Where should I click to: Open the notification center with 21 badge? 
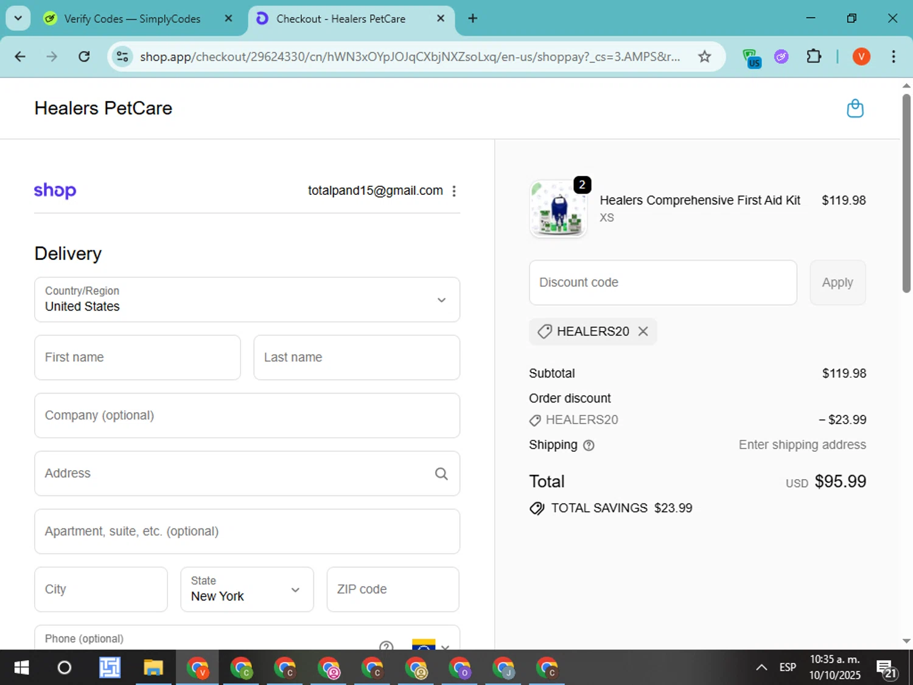[x=887, y=669]
